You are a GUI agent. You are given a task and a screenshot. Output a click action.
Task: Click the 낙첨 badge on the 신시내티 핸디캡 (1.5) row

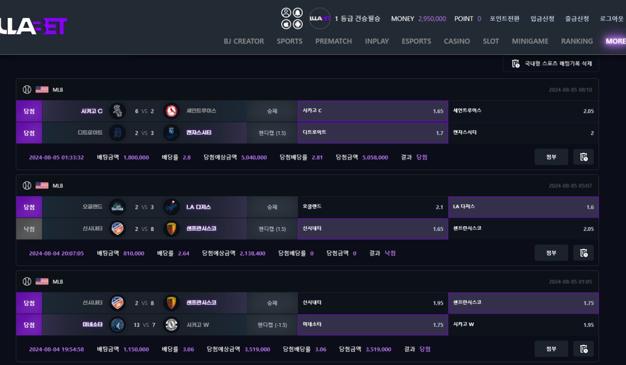click(29, 228)
